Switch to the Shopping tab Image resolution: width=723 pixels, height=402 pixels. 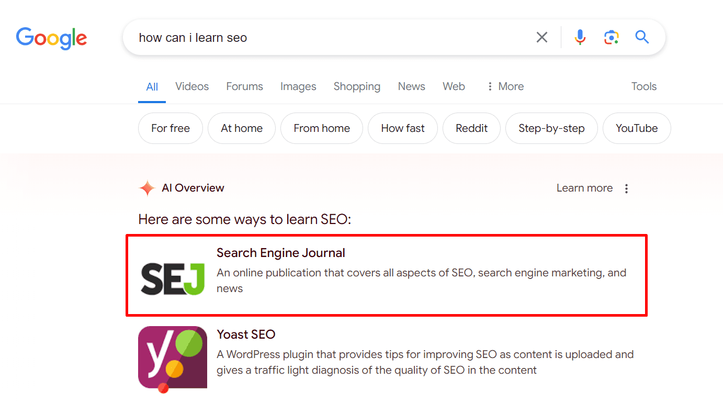click(357, 86)
